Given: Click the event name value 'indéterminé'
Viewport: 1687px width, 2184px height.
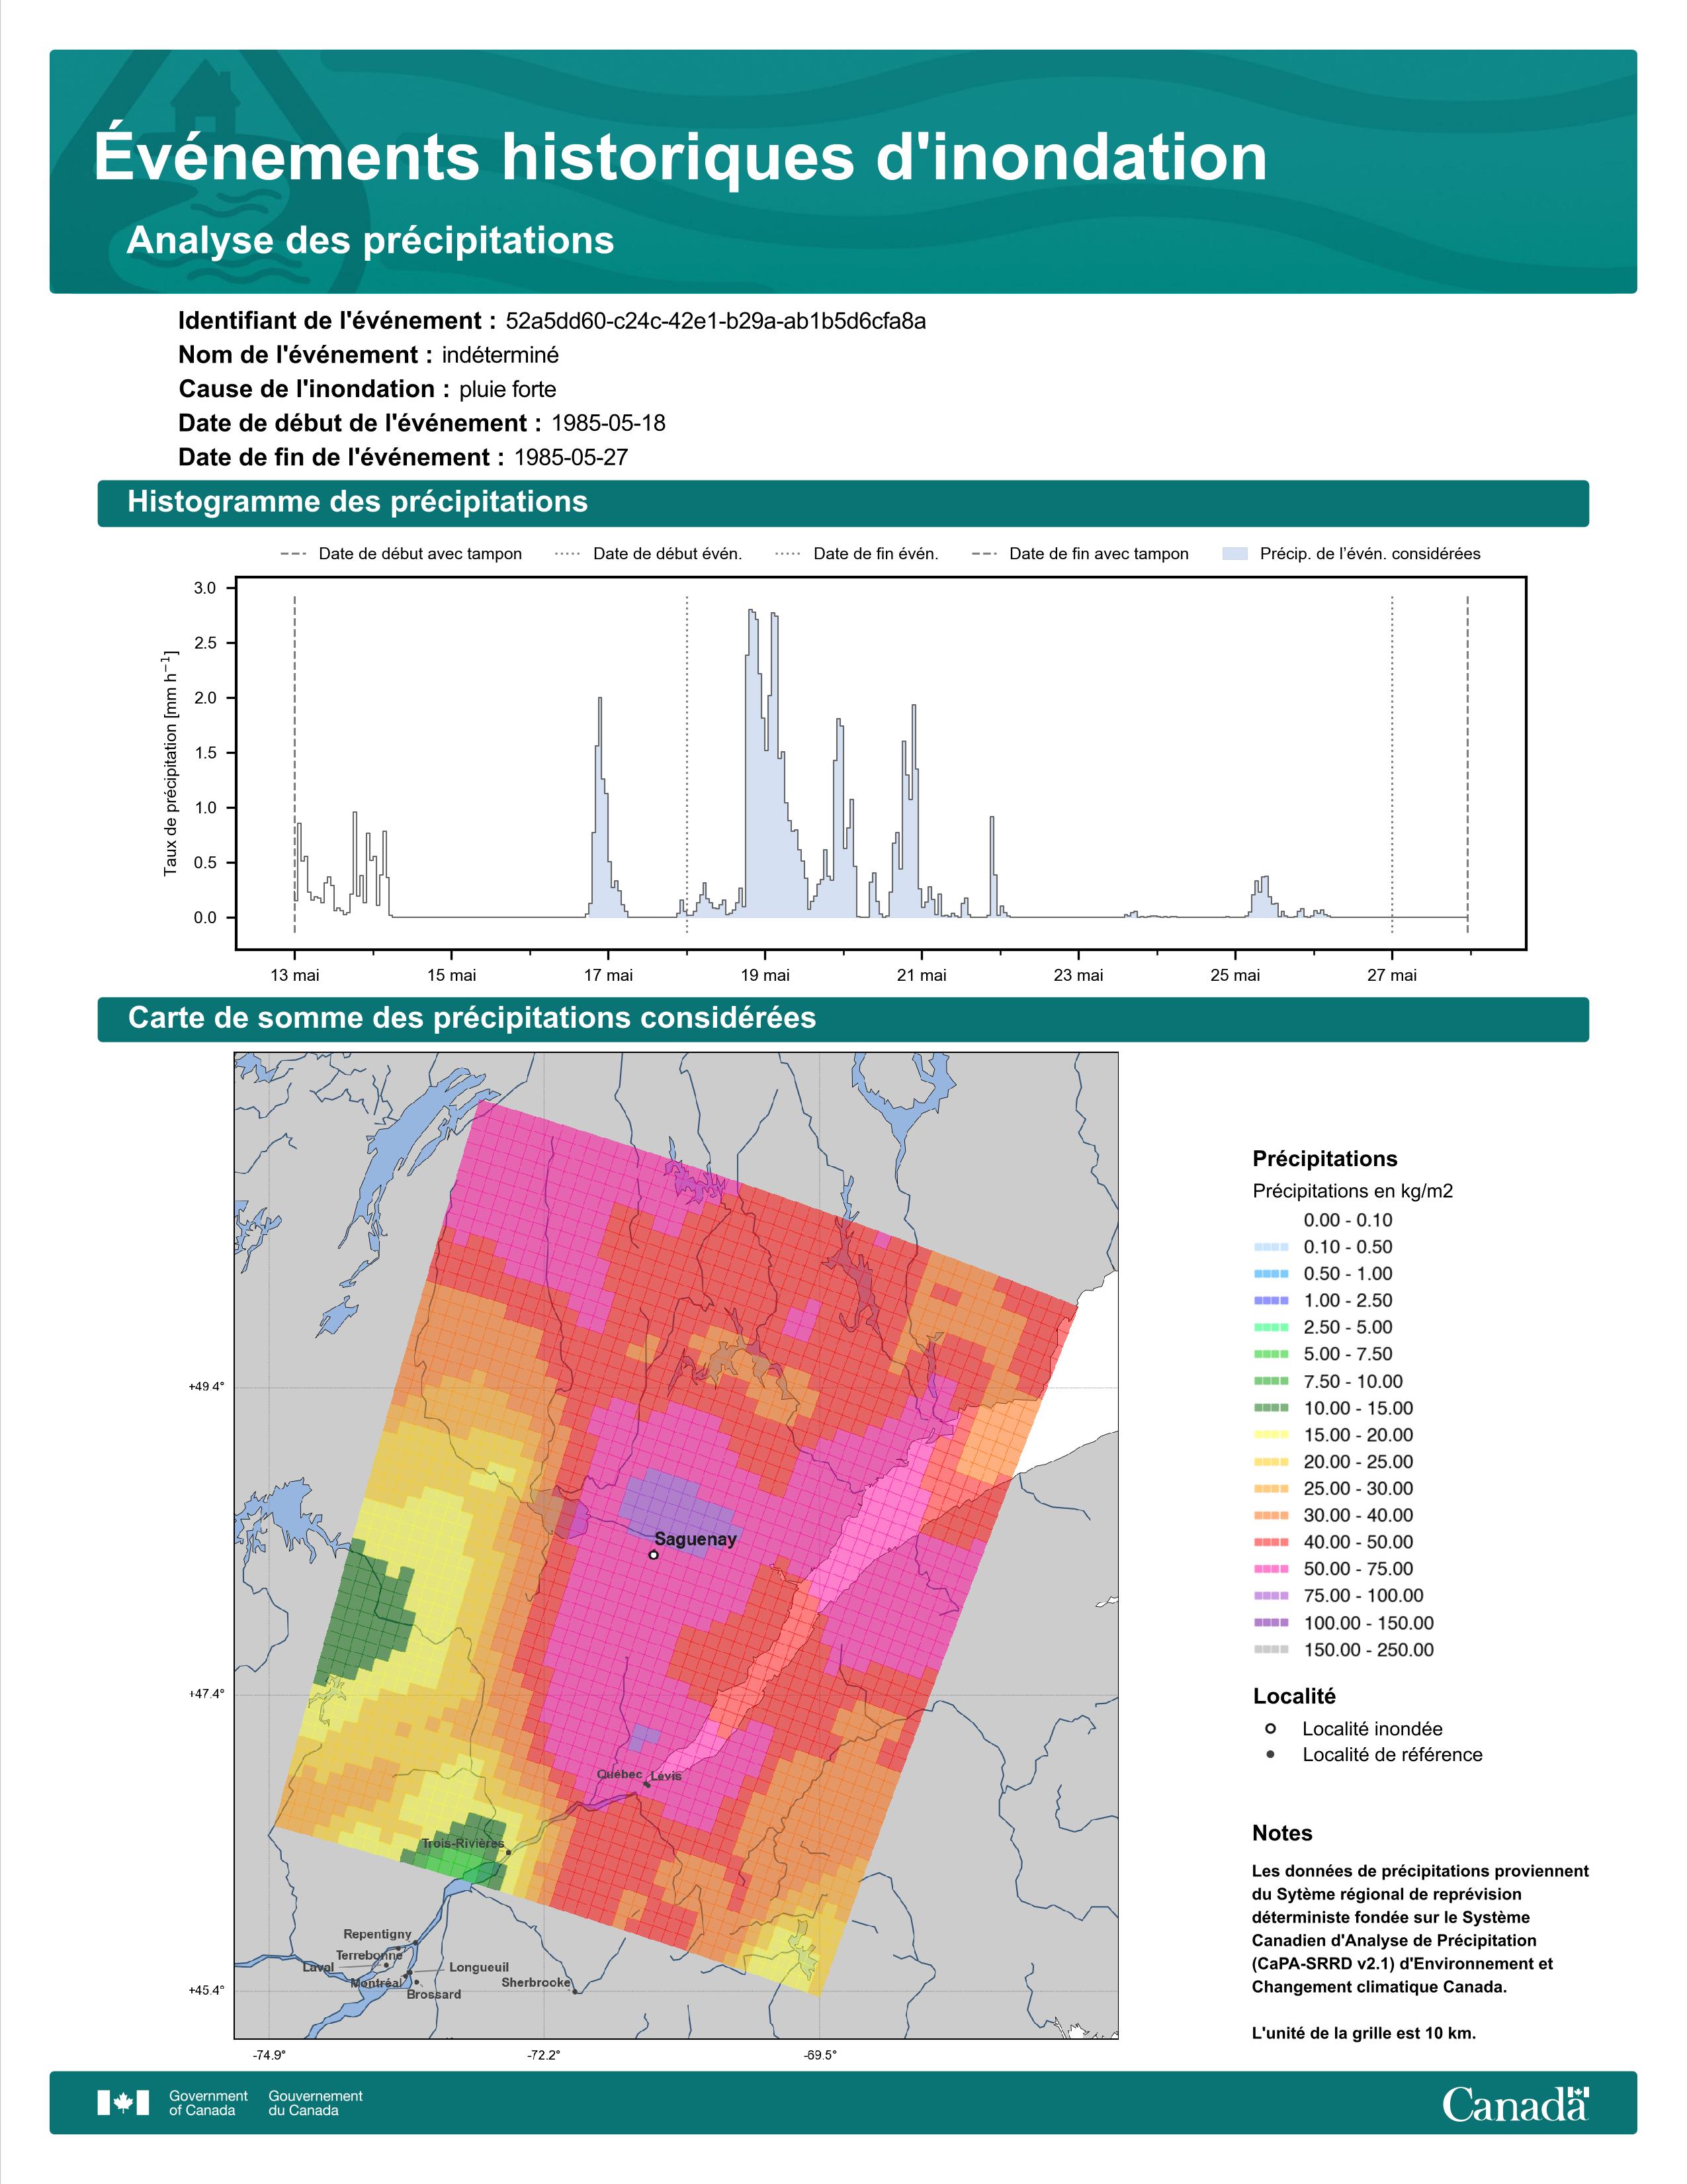Looking at the screenshot, I should pyautogui.click(x=501, y=355).
